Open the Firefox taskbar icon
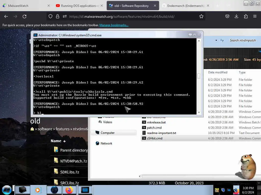Image resolution: width=261 pixels, height=195 pixels. point(69,190)
